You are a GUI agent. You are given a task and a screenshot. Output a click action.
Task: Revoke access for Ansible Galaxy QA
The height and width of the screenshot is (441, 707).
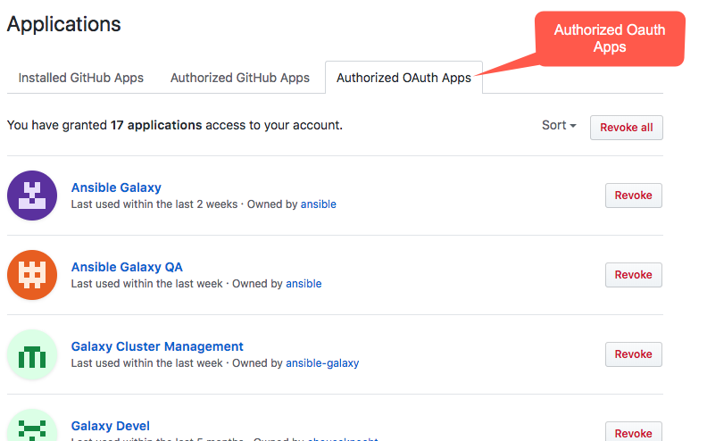click(x=634, y=275)
